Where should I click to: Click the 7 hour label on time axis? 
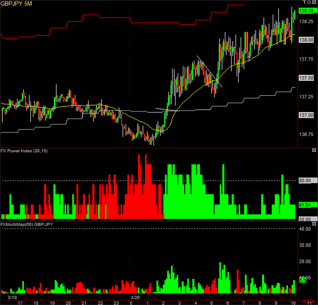[x=244, y=303]
